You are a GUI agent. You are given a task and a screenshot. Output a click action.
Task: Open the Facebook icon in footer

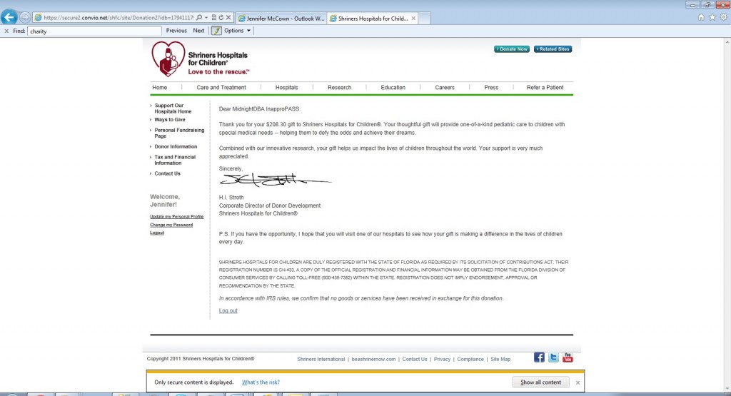[539, 357]
